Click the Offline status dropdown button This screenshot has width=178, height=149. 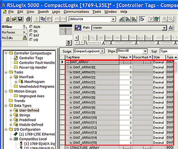[x=25, y=27]
